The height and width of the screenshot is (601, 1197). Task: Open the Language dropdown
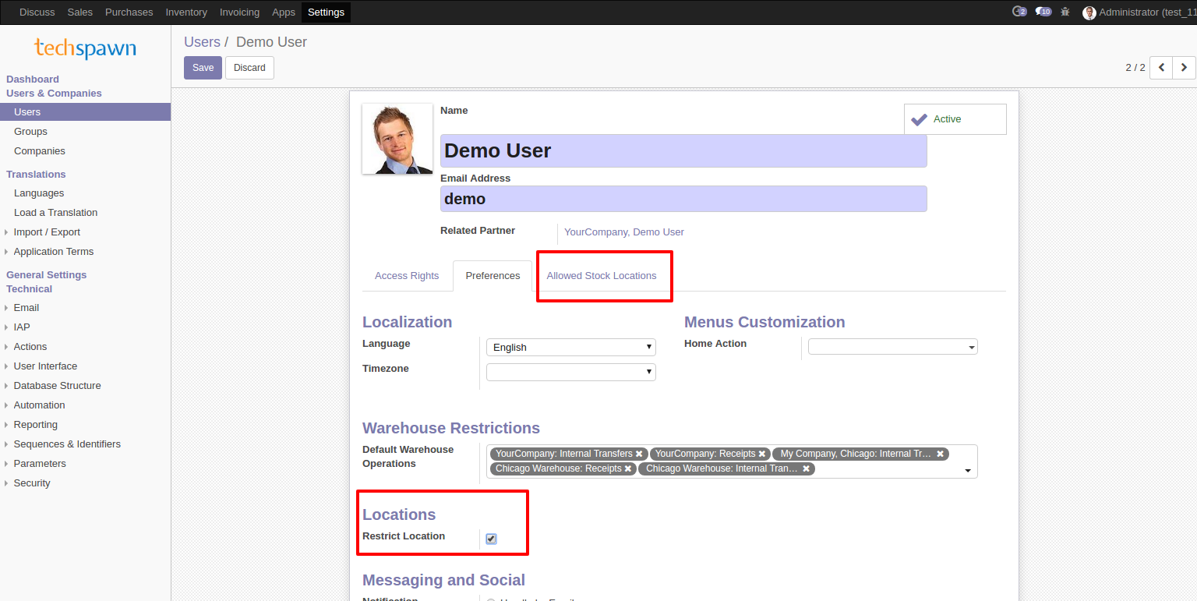(570, 348)
